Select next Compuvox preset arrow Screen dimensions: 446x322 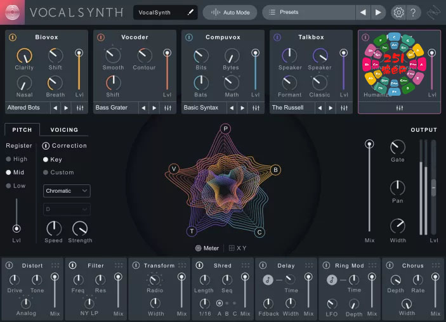point(242,108)
